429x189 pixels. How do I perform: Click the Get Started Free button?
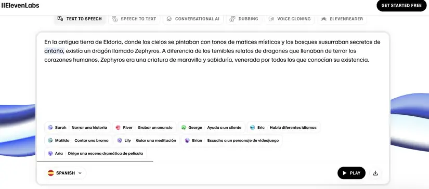[401, 6]
